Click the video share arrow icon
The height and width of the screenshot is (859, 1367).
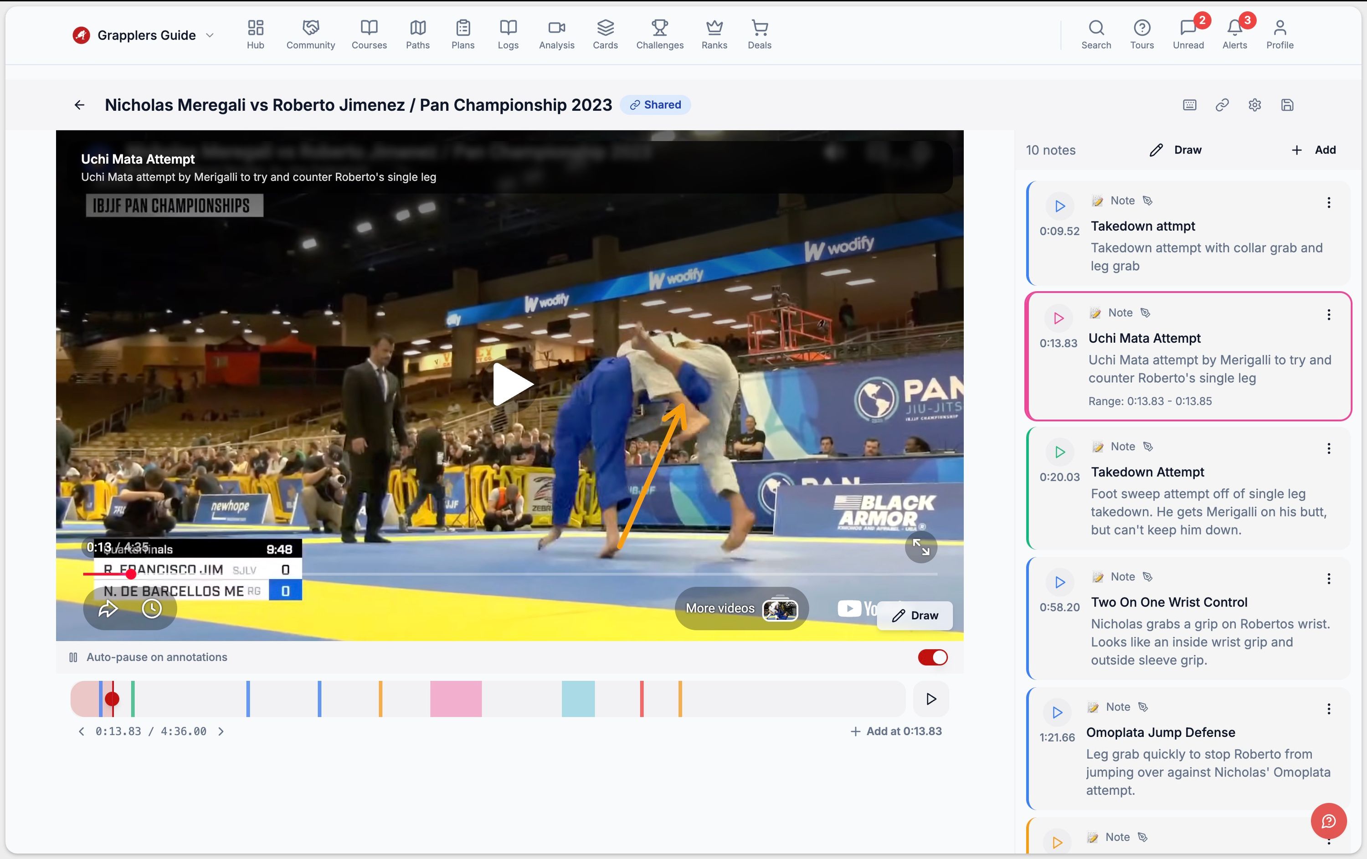[x=108, y=609]
